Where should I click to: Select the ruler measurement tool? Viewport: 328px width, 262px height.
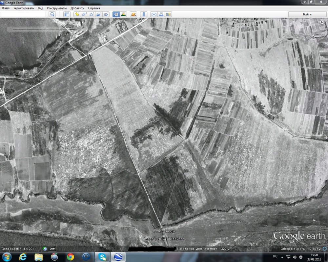(x=143, y=14)
